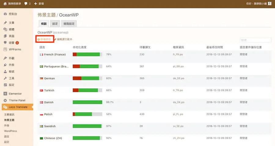Viewport: 275px width, 146px height.
Task: Open Chinese (ZH) translation
Action: pos(53,138)
